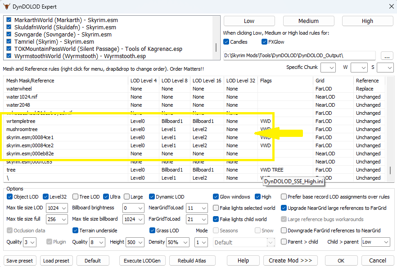Click the DynDOLOD app icon in title bar
The image size is (397, 267).
tap(7, 7)
